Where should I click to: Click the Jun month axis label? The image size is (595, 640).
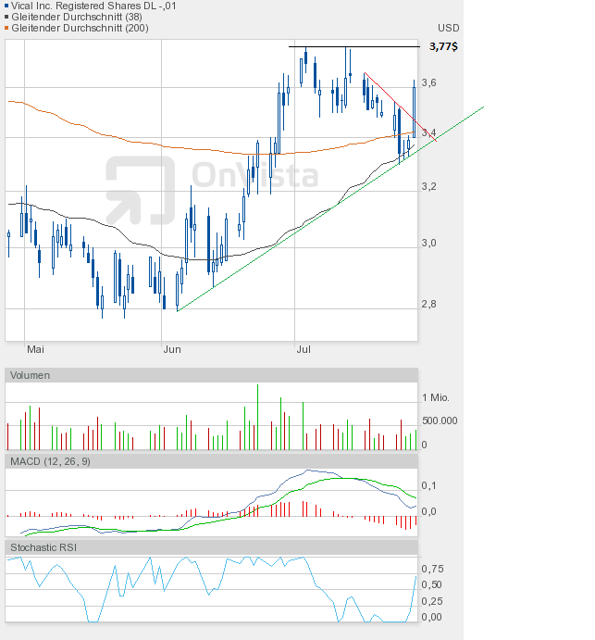[x=172, y=349]
